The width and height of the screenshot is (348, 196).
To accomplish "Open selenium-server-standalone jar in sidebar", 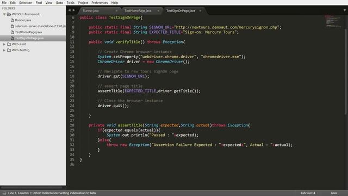I will [x=40, y=26].
